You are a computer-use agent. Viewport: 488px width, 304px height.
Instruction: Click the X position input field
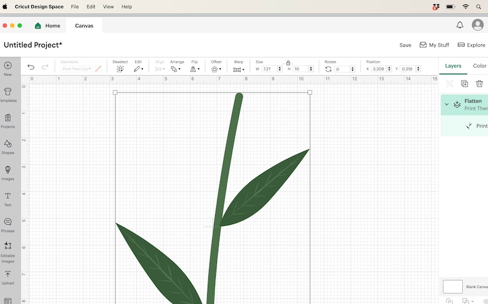click(x=379, y=69)
